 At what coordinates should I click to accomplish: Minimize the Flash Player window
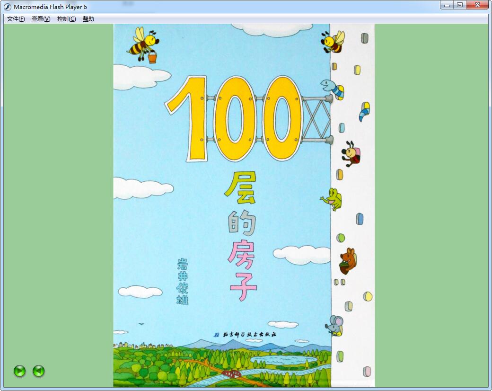(447, 5)
